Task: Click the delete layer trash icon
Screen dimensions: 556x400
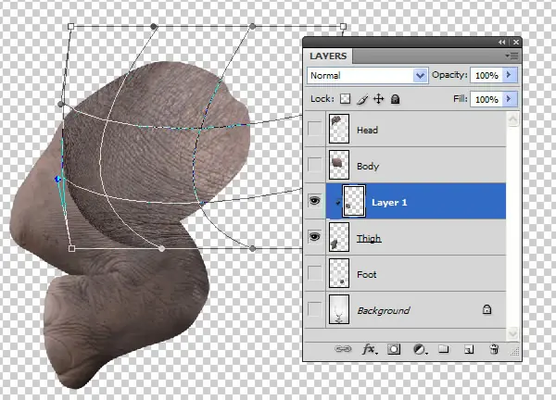Action: (494, 349)
